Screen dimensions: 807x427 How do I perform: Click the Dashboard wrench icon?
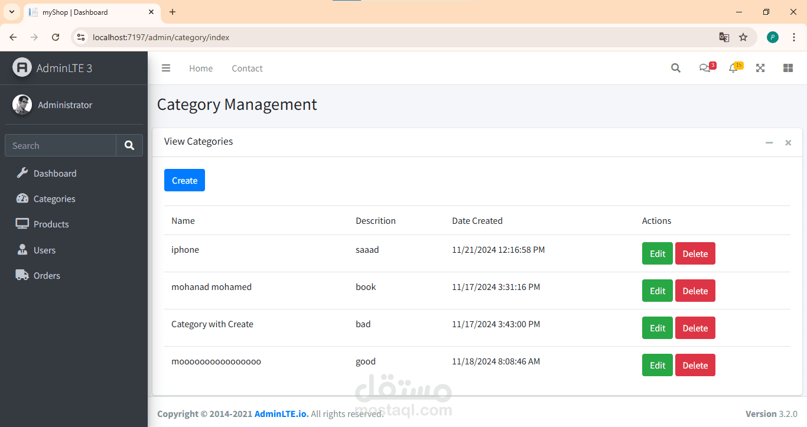[x=22, y=173]
